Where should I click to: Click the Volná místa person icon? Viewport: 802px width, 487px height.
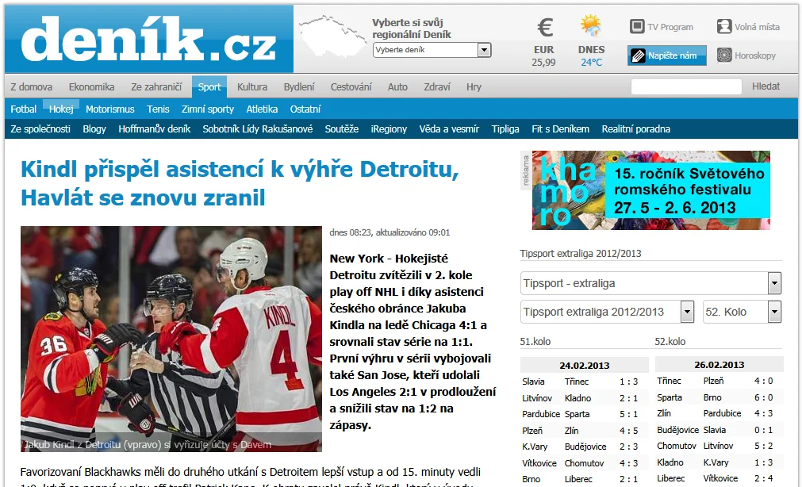pos(724,26)
